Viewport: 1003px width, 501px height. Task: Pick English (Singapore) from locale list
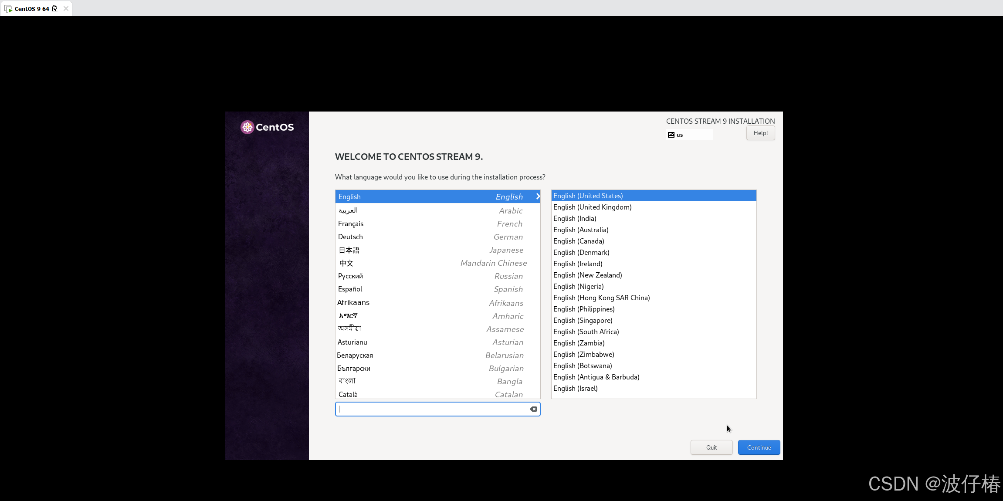point(583,321)
